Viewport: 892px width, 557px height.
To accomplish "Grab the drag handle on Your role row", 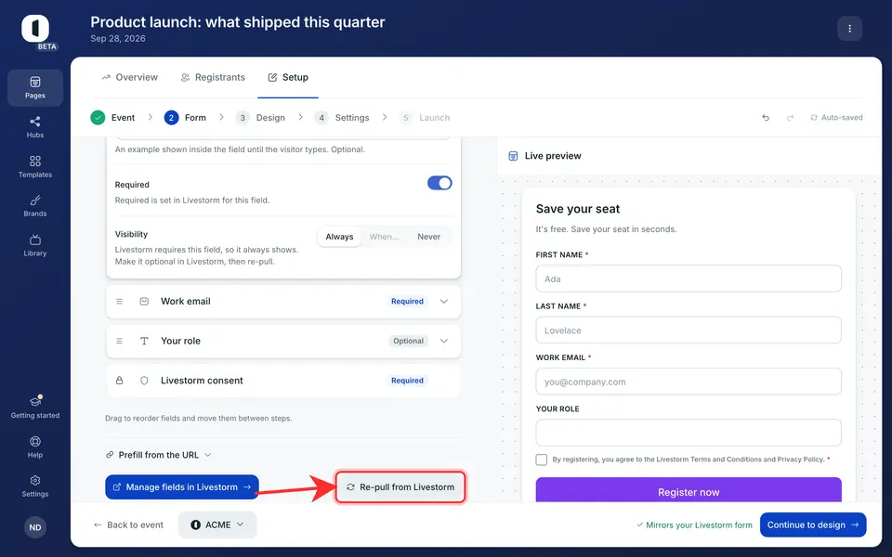I will [x=120, y=341].
